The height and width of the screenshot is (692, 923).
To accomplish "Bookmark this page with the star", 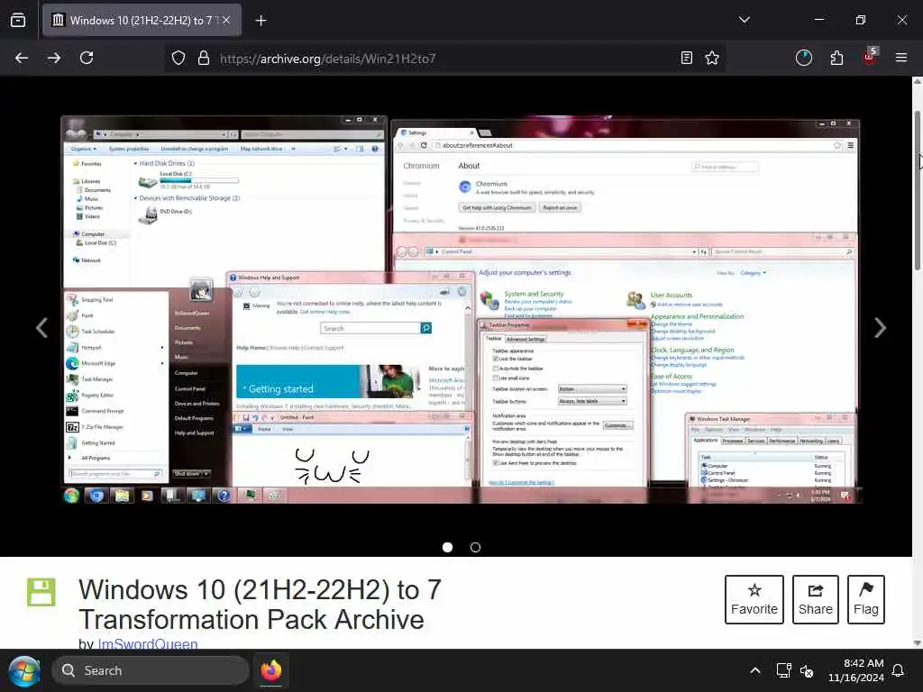I will click(712, 58).
